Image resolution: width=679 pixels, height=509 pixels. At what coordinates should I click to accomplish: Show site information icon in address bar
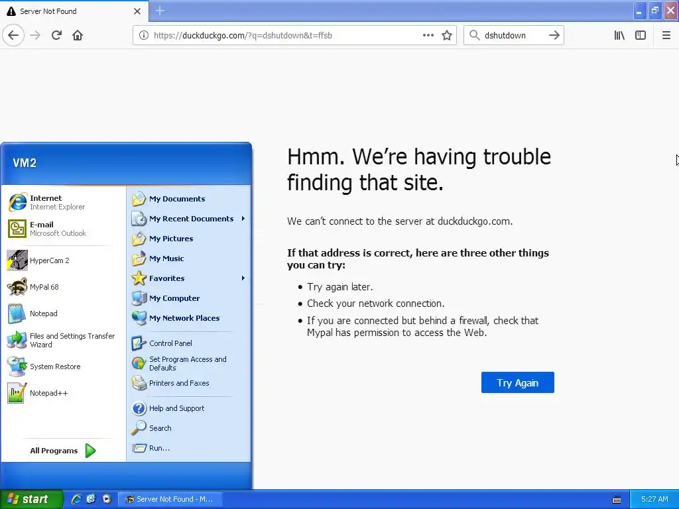tap(144, 35)
